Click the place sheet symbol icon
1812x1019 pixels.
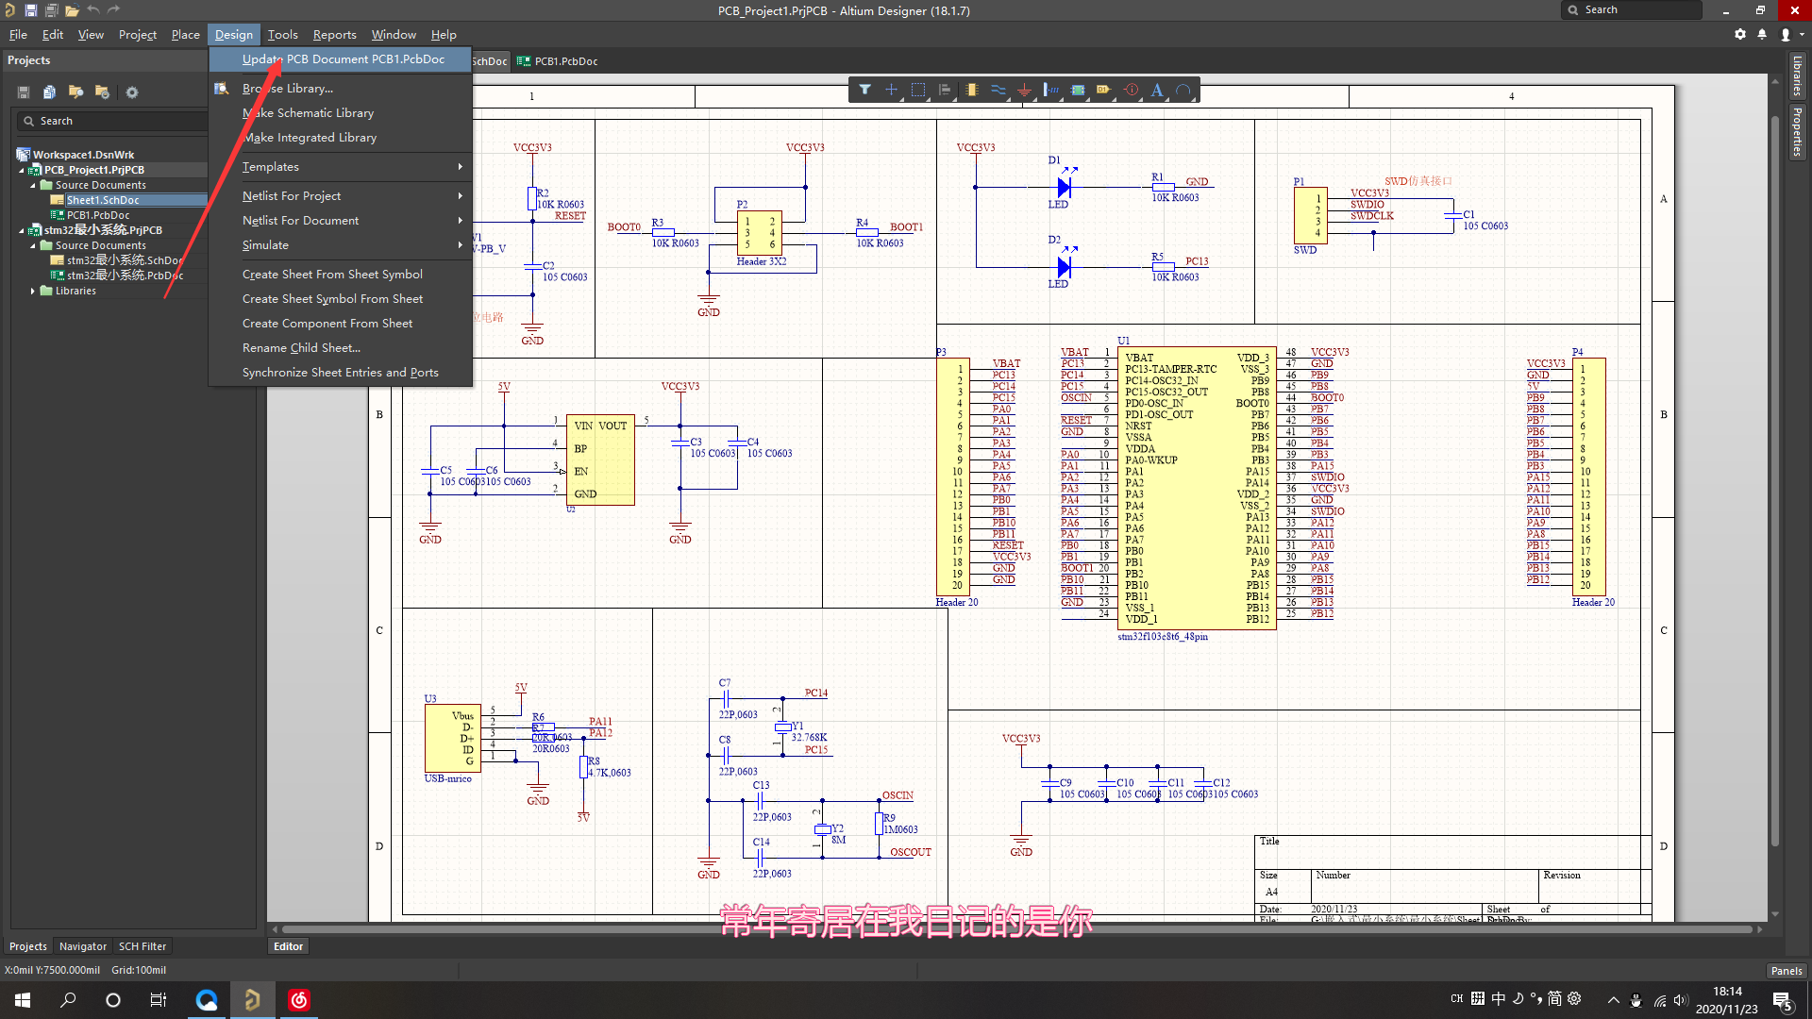click(1078, 90)
